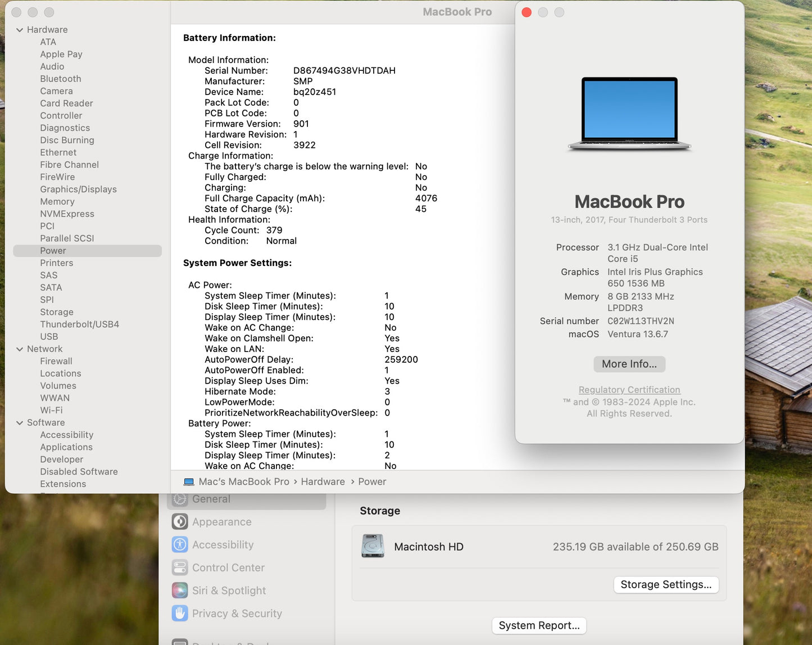Select the General settings gear icon
812x645 pixels.
point(180,499)
